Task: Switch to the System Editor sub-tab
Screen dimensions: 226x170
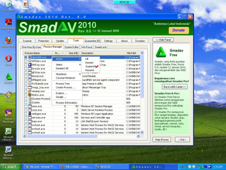Action: (x=72, y=47)
